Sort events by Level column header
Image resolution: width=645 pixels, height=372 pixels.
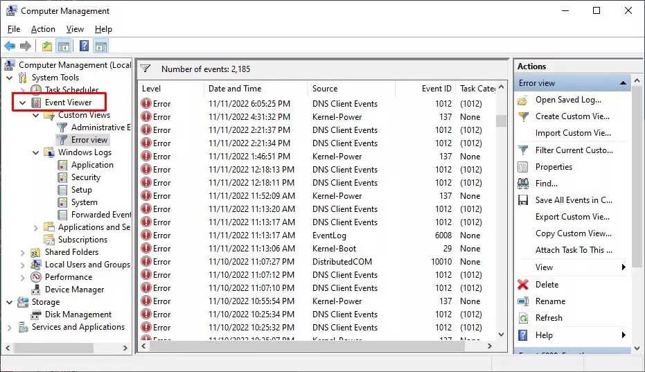pyautogui.click(x=170, y=89)
